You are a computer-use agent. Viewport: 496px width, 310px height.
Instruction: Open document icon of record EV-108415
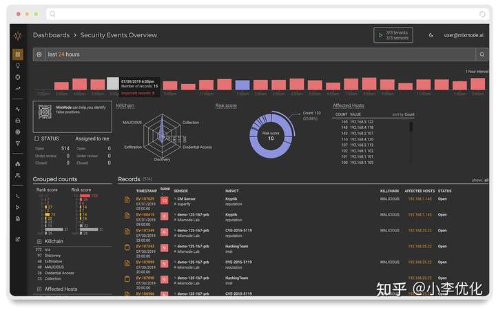pos(127,216)
